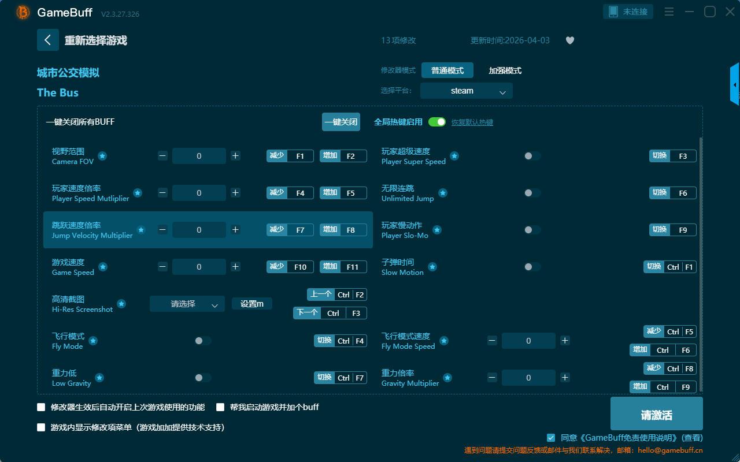Click the star icon next to Camera FOV
740x462 pixels.
tap(102, 156)
